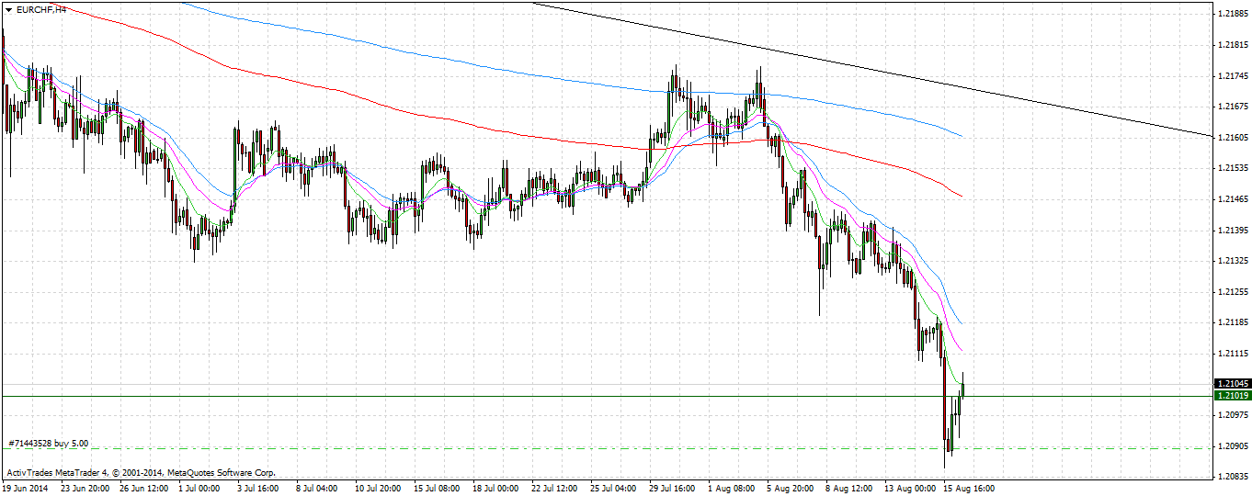Click the 22 Jul 12:00 time label
The height and width of the screenshot is (496, 1252).
(x=555, y=488)
